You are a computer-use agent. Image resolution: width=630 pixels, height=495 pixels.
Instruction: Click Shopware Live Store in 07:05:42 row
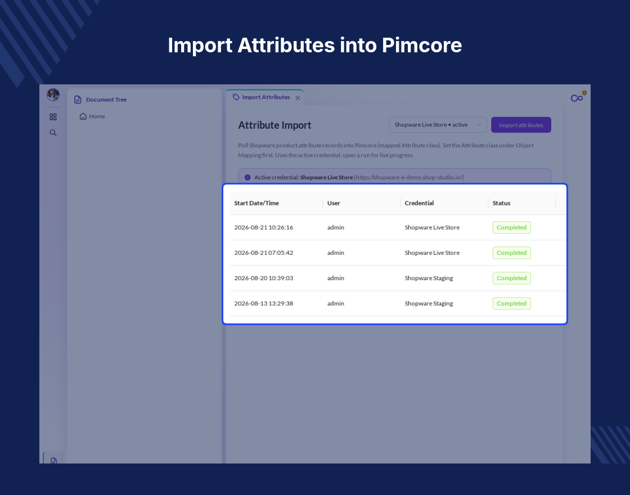click(432, 253)
